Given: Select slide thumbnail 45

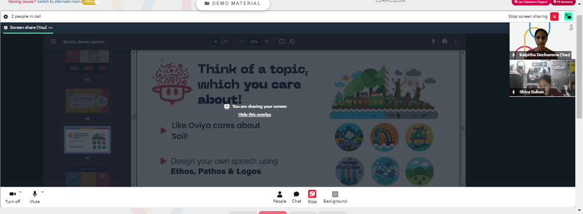Looking at the screenshot, I should coord(87,139).
